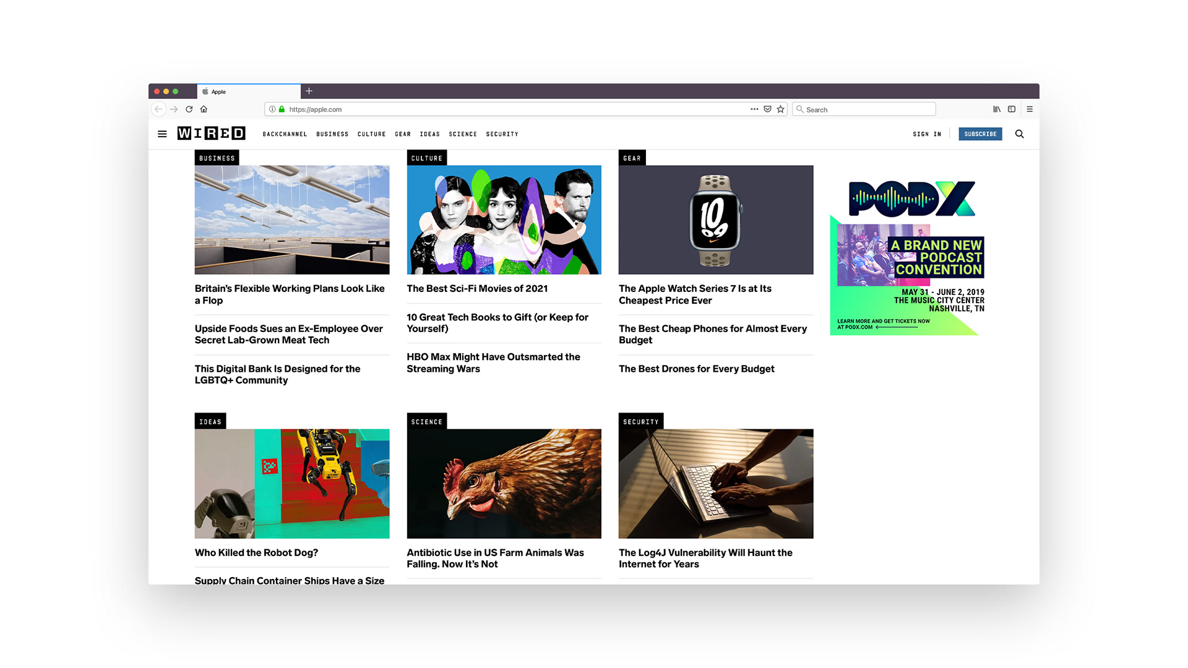The height and width of the screenshot is (668, 1188).
Task: Open Digital Bank for LGBTQ+ Community article
Action: tap(277, 374)
